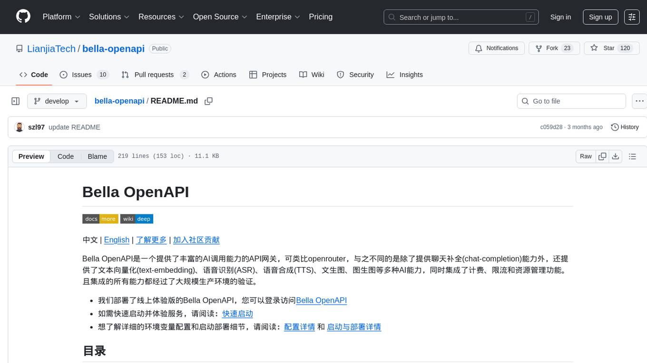Open the more file actions menu
This screenshot has height=363, width=647.
coord(639,101)
